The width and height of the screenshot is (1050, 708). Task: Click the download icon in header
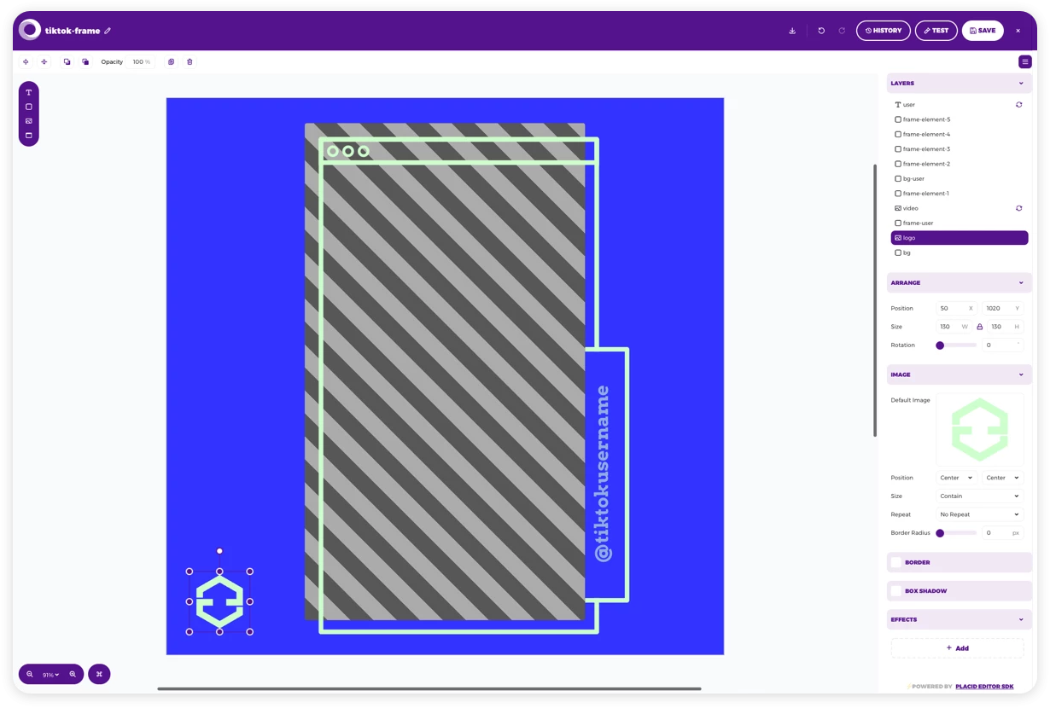pyautogui.click(x=792, y=31)
